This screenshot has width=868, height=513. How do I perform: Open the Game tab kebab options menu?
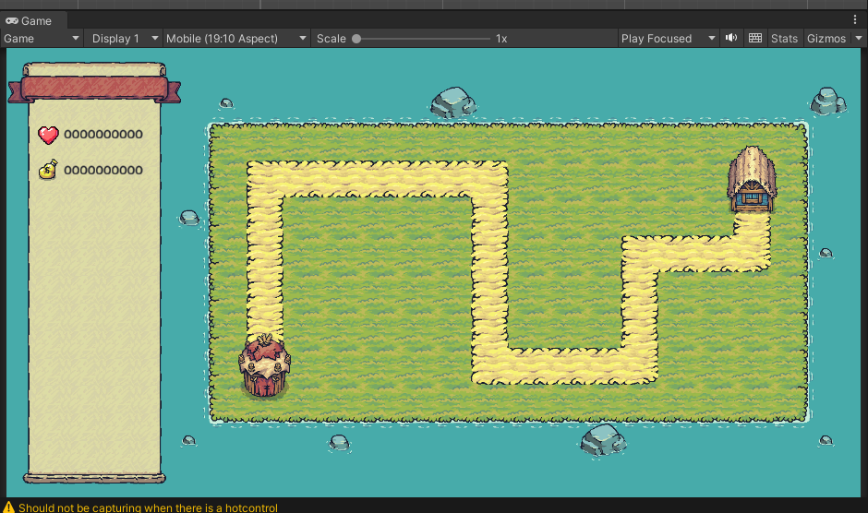pos(855,19)
